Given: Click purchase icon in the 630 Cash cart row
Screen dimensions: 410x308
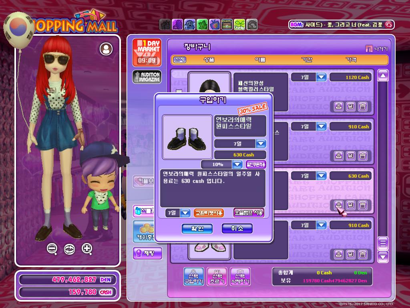Looking at the screenshot, I should 339,205.
